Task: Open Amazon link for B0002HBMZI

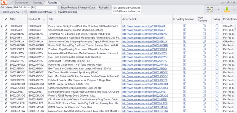Action: pyautogui.click(x=145, y=99)
